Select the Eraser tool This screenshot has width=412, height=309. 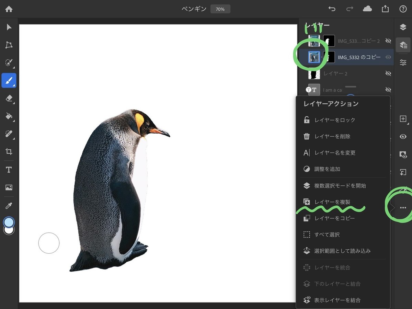tap(9, 98)
